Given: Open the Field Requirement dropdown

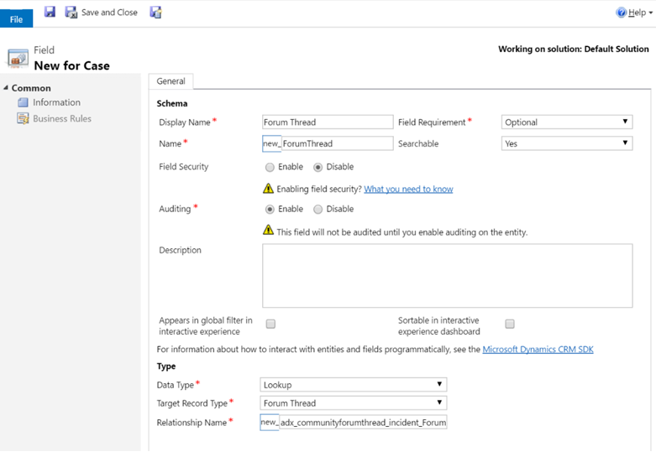Looking at the screenshot, I should [x=567, y=122].
